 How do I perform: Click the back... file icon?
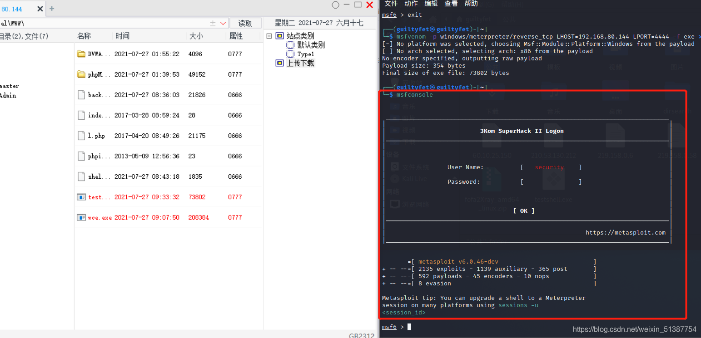click(81, 95)
